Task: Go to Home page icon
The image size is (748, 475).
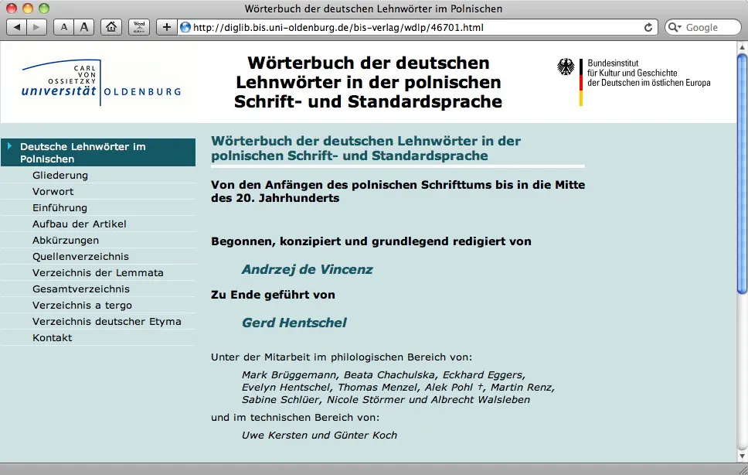Action: [111, 27]
